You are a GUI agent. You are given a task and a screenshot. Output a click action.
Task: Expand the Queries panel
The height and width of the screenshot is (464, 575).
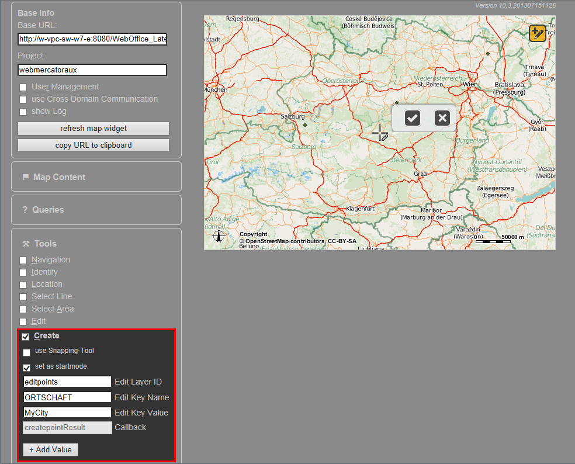pyautogui.click(x=96, y=209)
